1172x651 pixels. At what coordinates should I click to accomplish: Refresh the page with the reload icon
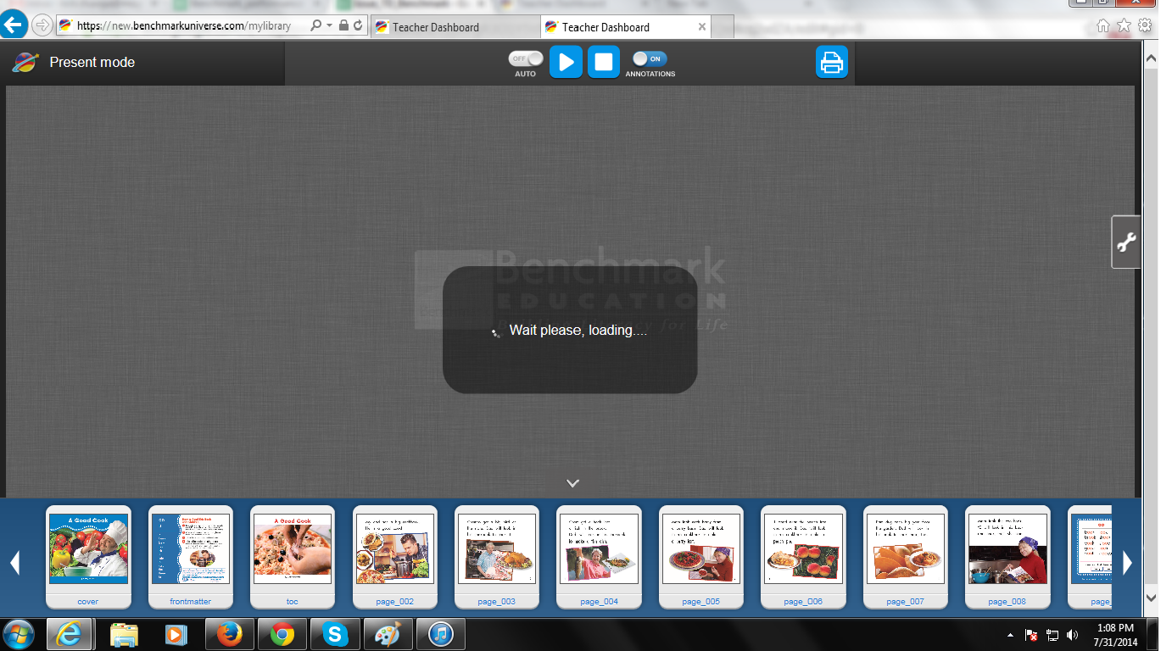click(x=358, y=26)
